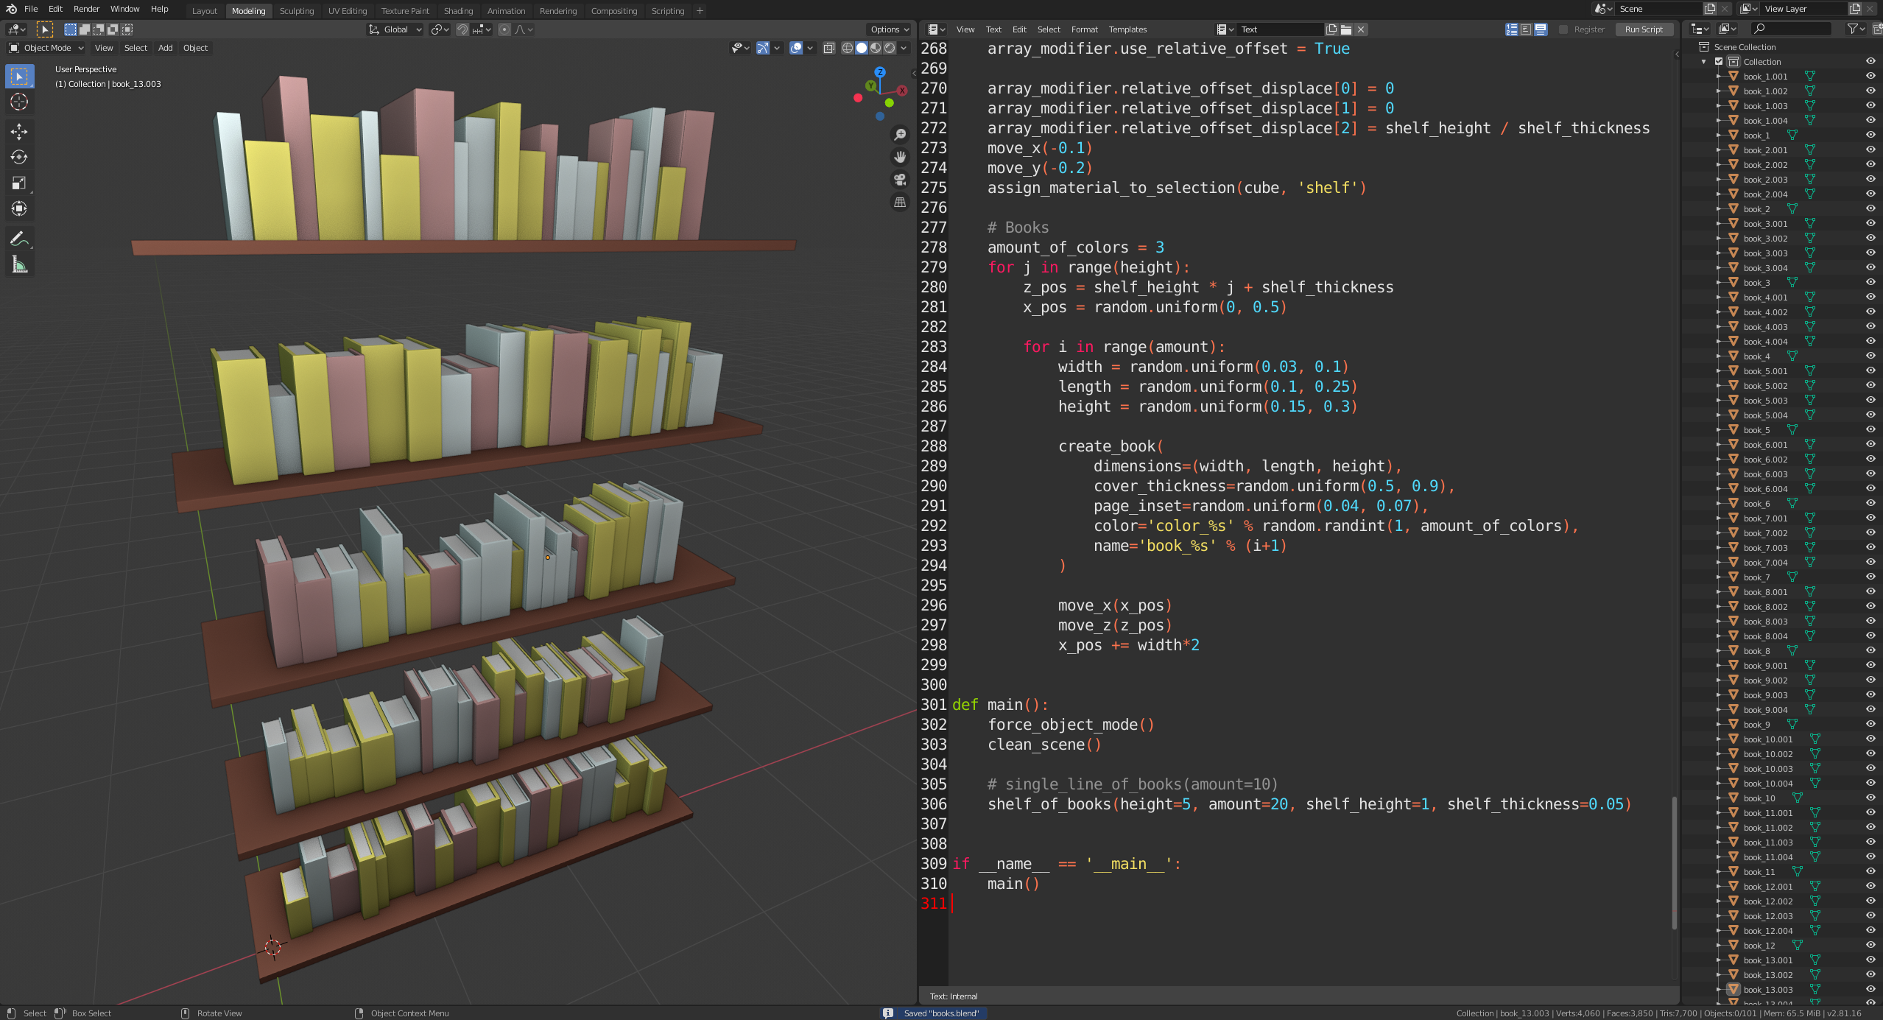This screenshot has width=1883, height=1020.
Task: Click the text editor vertical scrollbar
Action: (1675, 862)
